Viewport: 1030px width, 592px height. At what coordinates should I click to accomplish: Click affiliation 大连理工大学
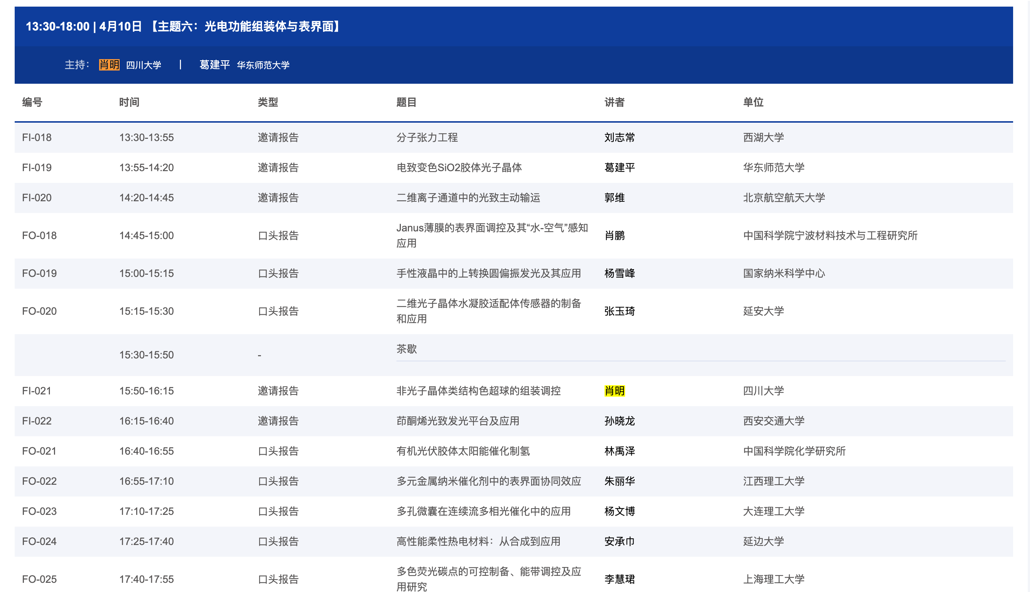coord(774,511)
